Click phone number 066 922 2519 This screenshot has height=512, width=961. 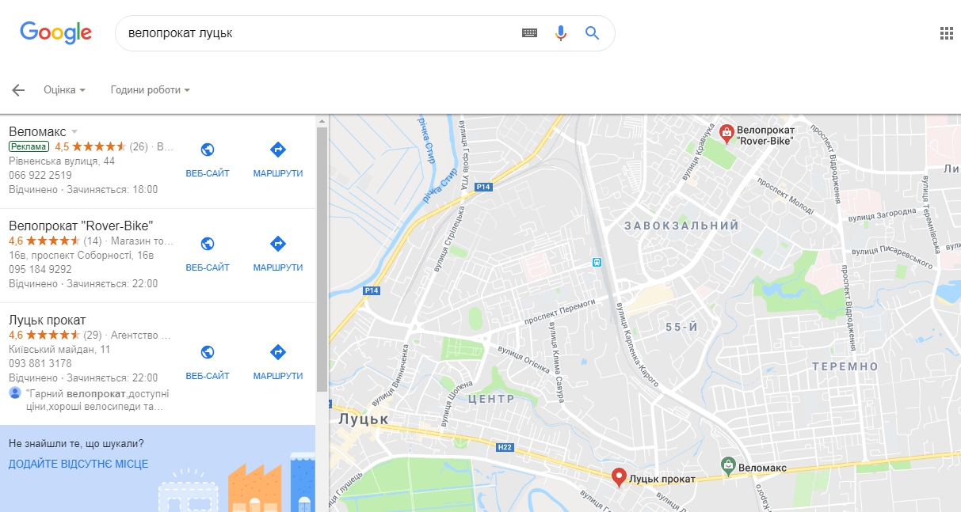coord(40,175)
